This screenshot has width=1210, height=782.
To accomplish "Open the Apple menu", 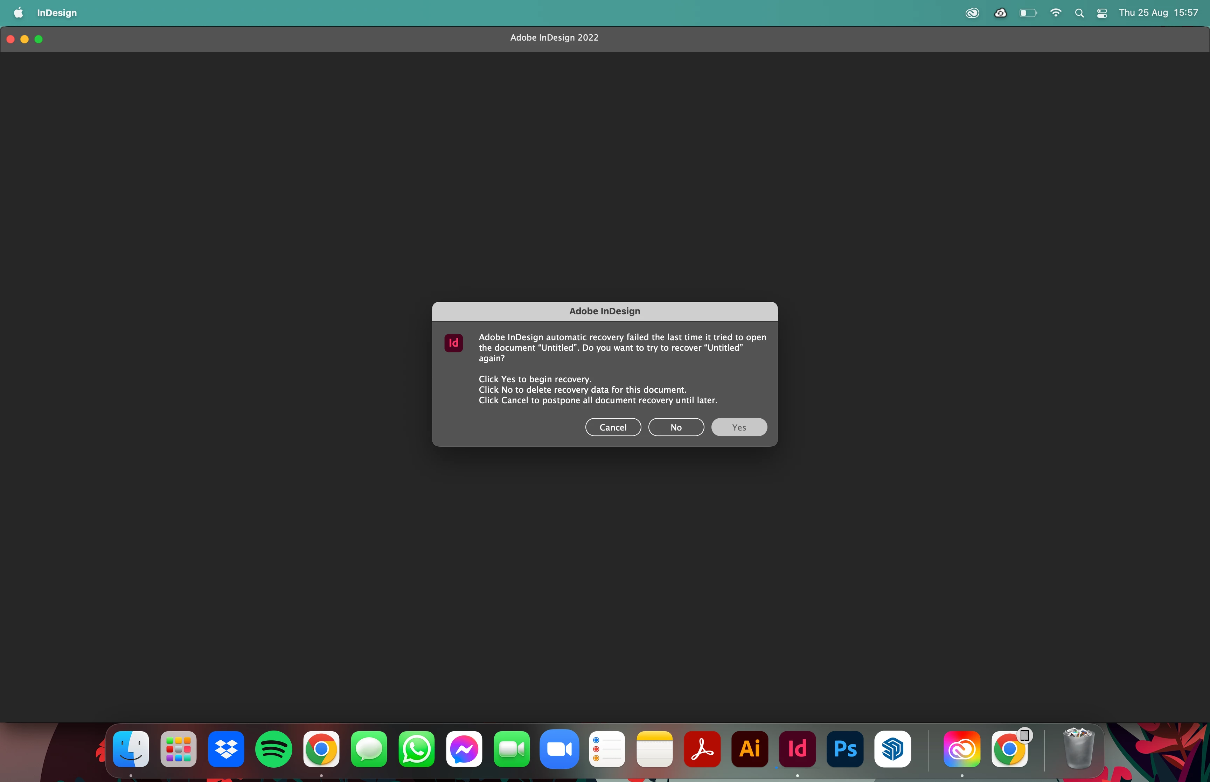I will coord(18,13).
